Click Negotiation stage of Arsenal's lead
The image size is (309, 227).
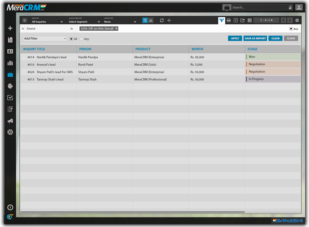(x=273, y=64)
